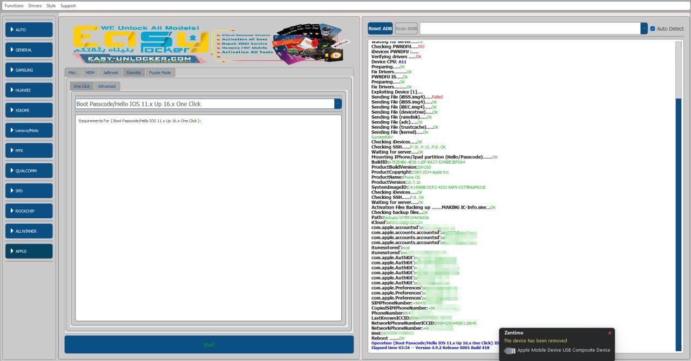Click the 'Activation Files Backing up' log line

coord(433,207)
